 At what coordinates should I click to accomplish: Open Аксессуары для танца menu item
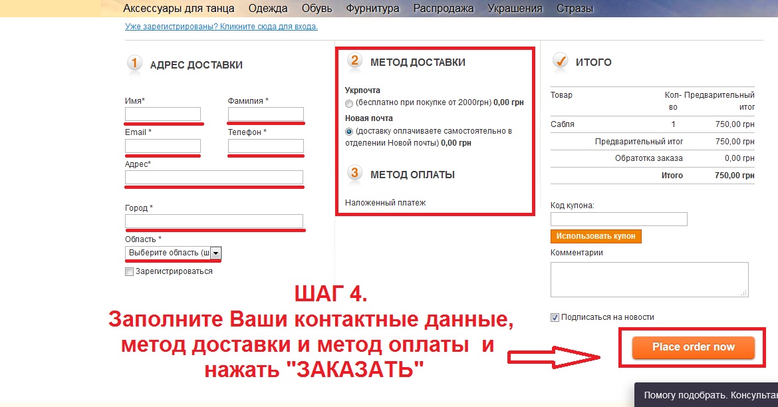coord(178,9)
